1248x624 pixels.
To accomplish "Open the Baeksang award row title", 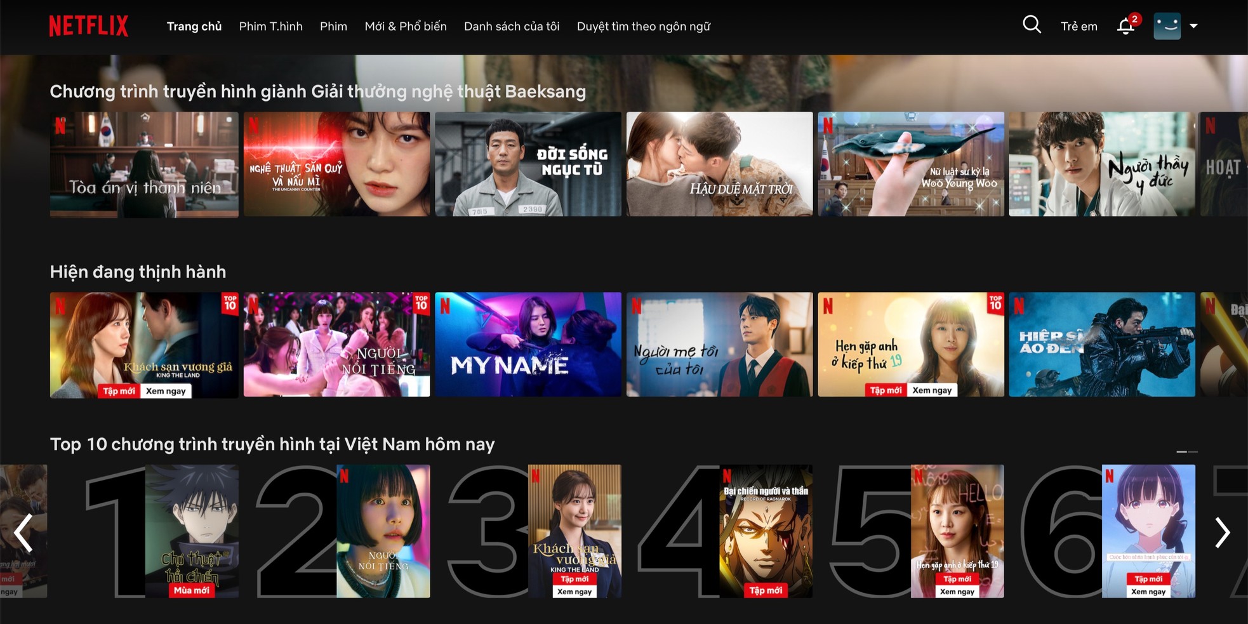I will pyautogui.click(x=317, y=91).
